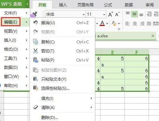Open the font size dropdown 11
159x121 pixels.
(x=104, y=14)
